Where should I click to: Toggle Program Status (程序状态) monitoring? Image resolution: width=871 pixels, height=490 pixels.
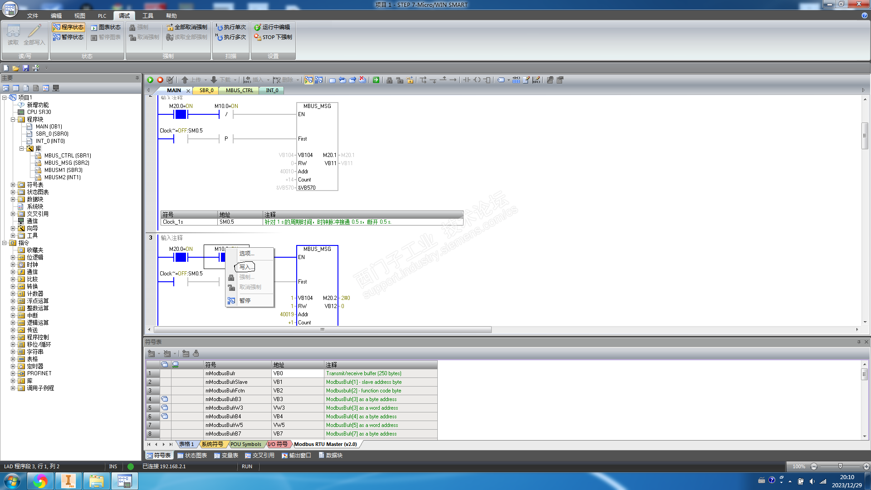pyautogui.click(x=68, y=27)
